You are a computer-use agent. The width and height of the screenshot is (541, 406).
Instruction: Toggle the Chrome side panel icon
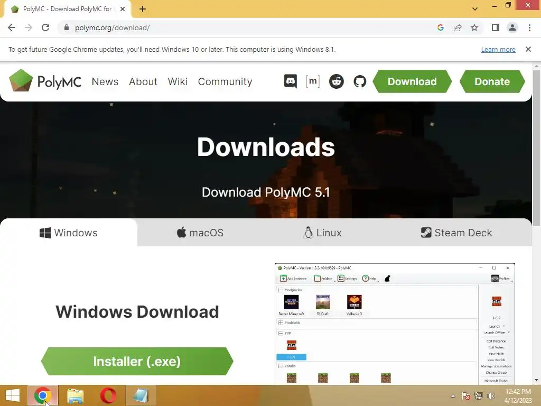[x=496, y=27]
